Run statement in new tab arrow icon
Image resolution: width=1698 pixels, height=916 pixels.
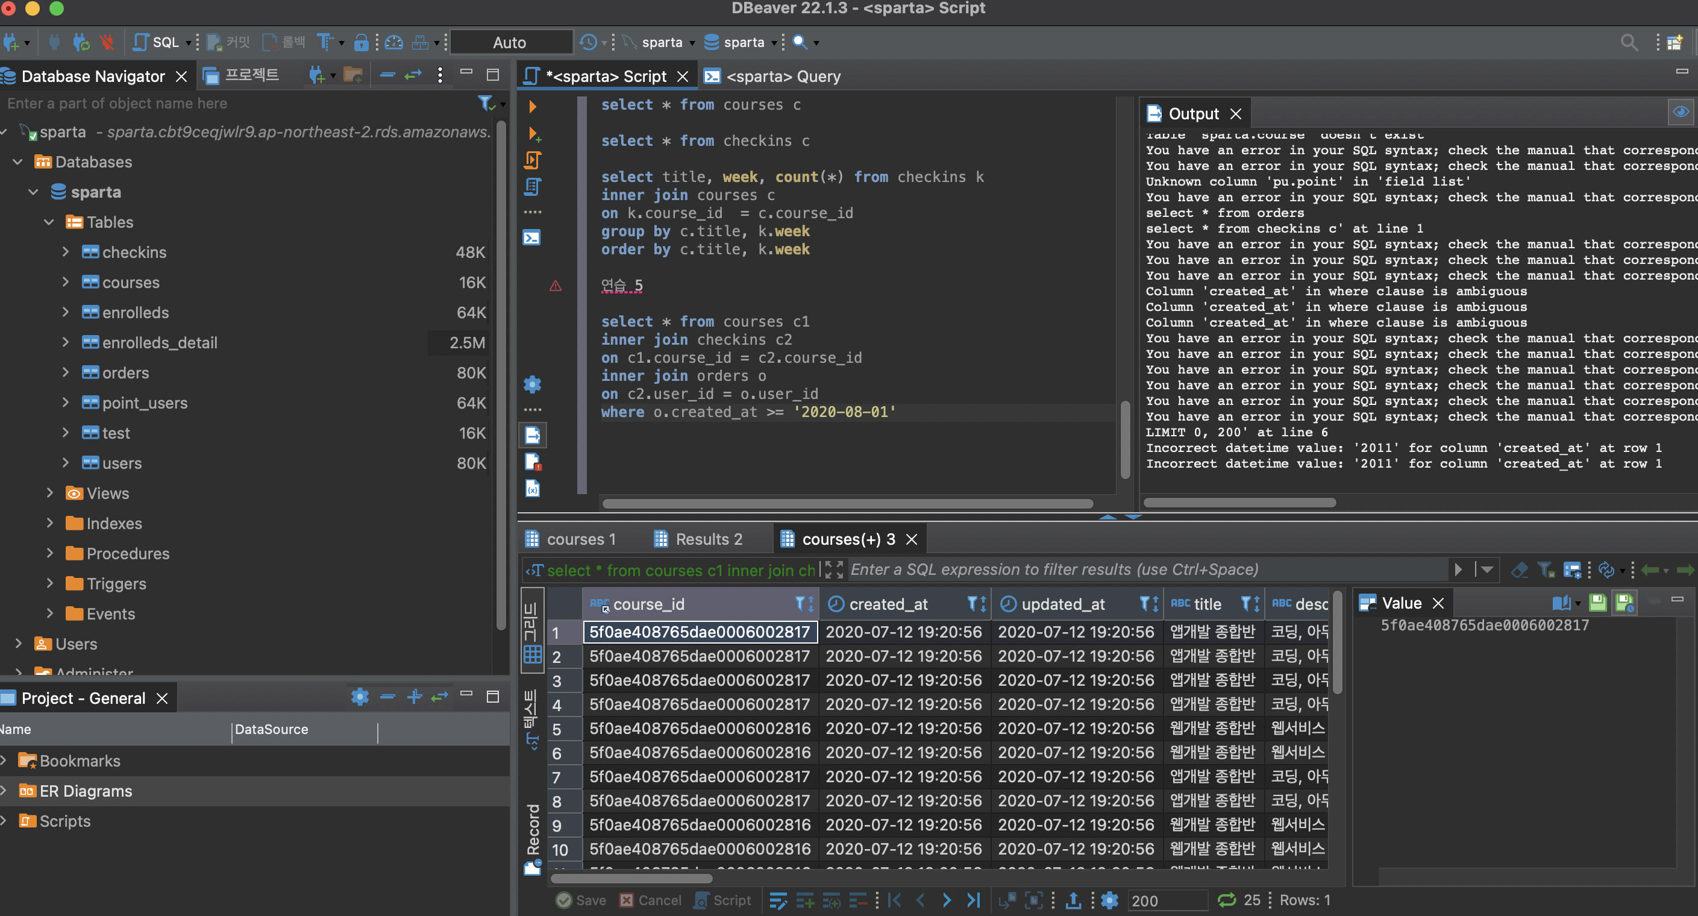point(534,134)
